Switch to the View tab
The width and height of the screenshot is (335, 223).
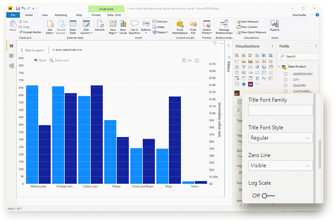pos(45,15)
